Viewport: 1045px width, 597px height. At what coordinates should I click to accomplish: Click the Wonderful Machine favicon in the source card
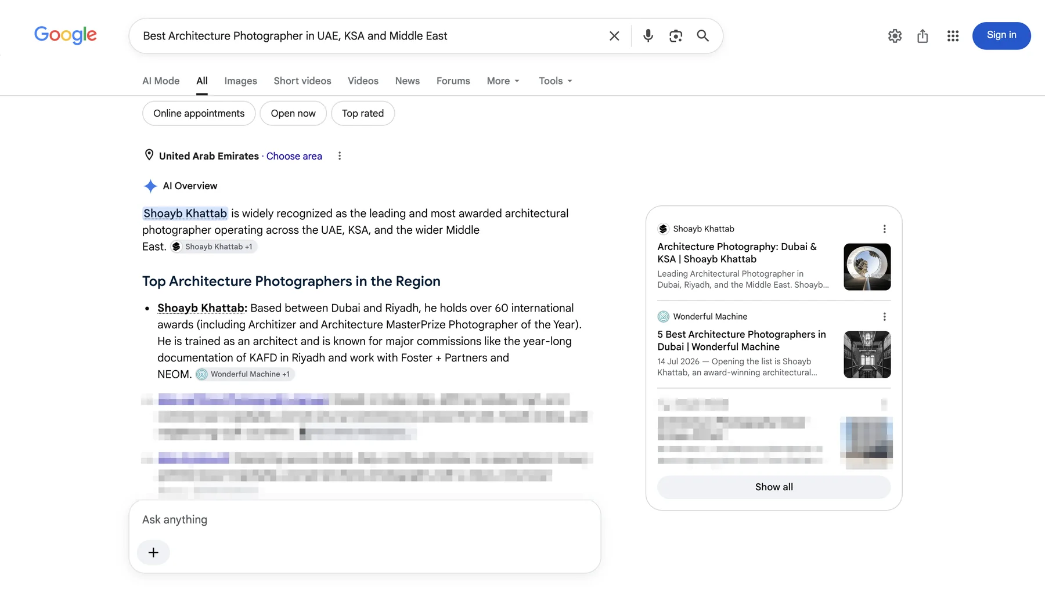[x=663, y=317]
